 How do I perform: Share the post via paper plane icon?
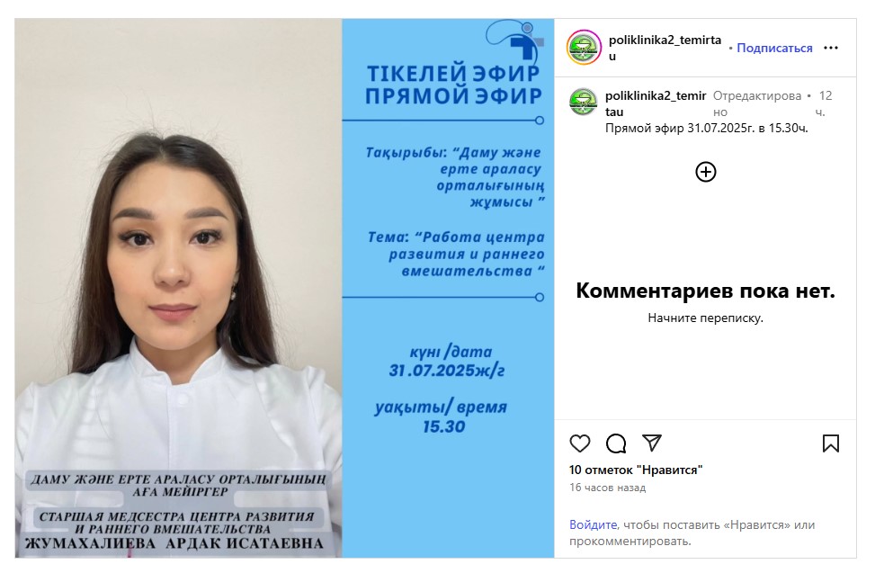point(652,443)
